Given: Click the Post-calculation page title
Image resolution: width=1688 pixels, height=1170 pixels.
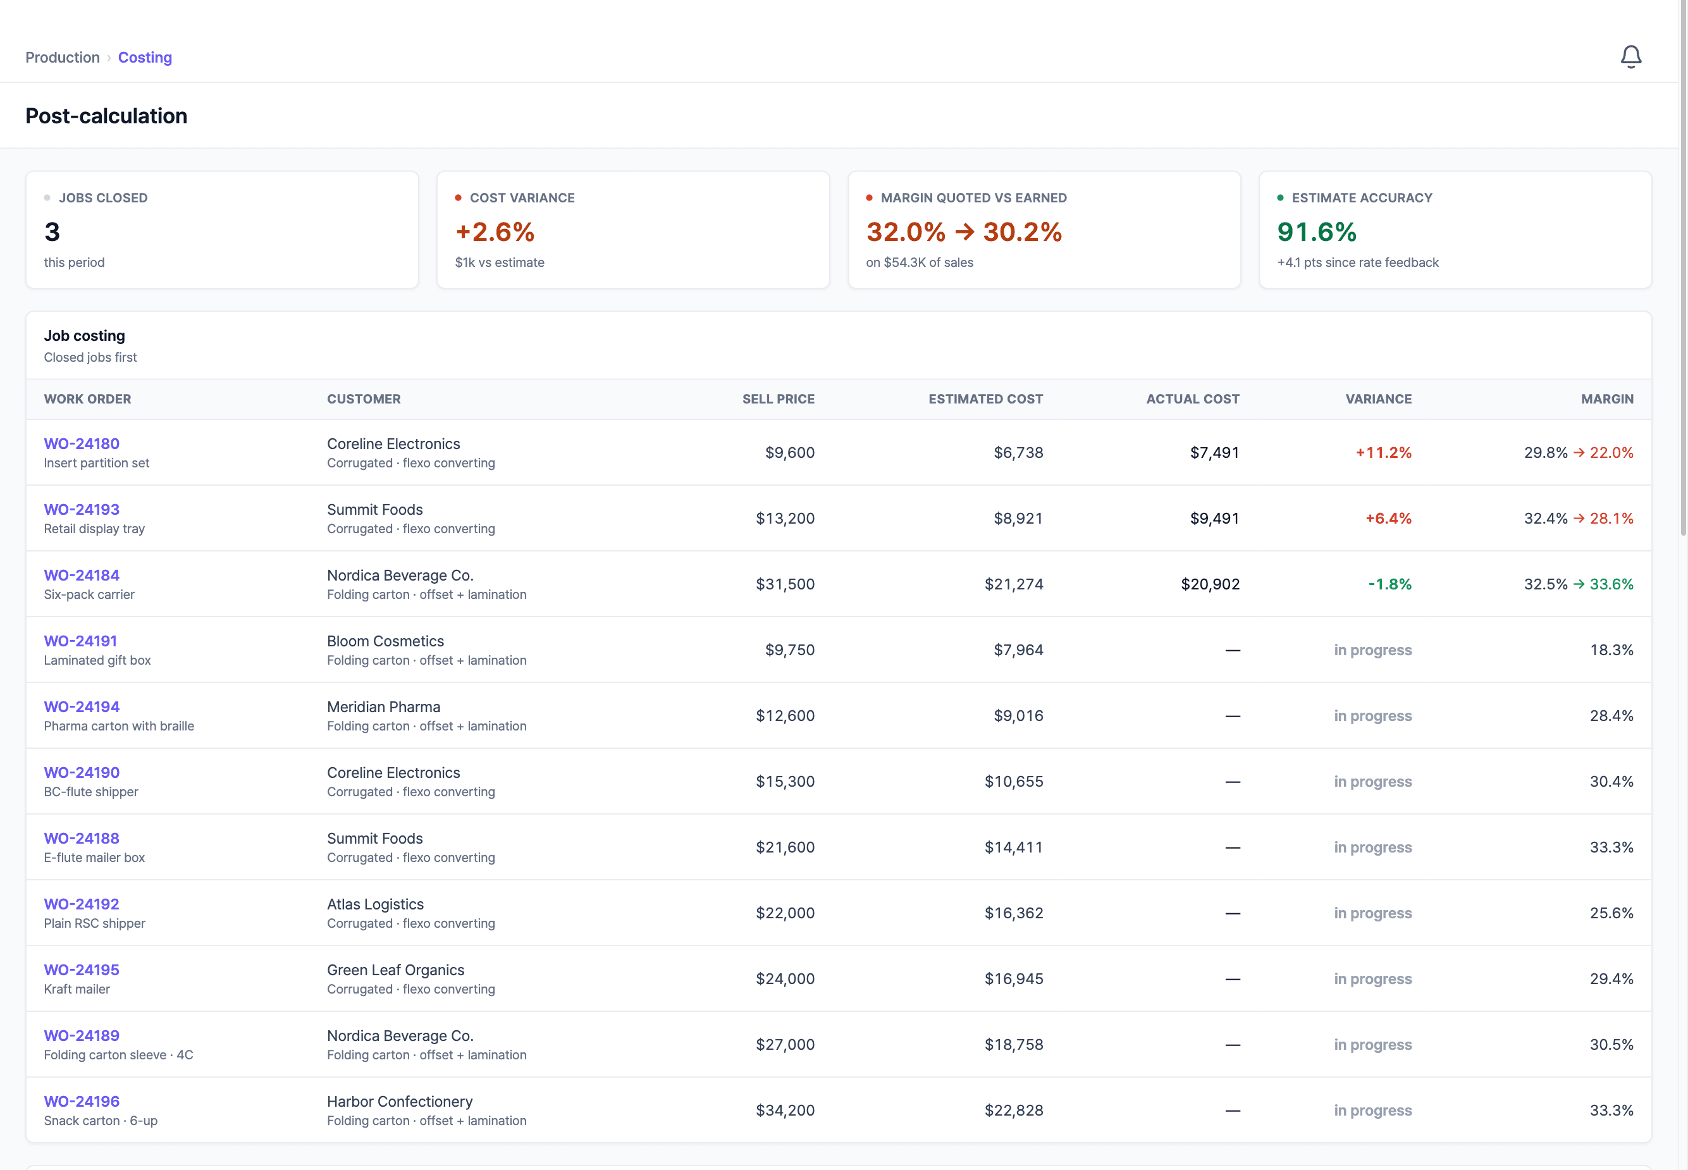Looking at the screenshot, I should pos(106,116).
